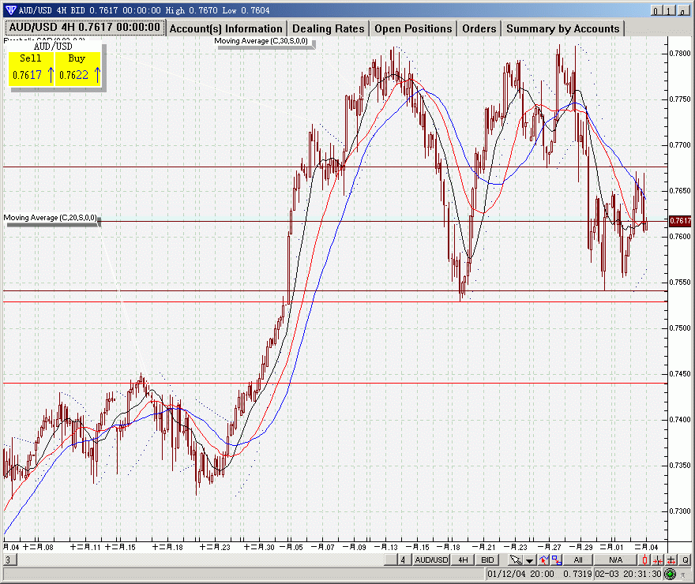Go to the Orders tab
The image size is (695, 584).
[x=479, y=28]
